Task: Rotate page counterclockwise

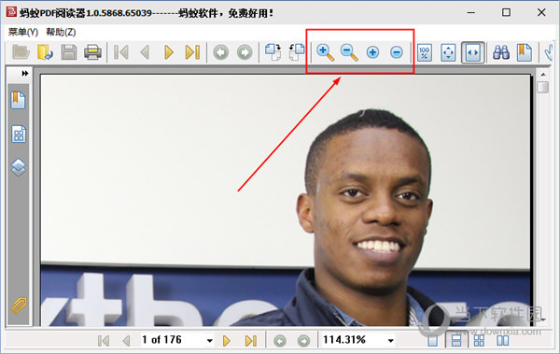Action: click(x=297, y=52)
